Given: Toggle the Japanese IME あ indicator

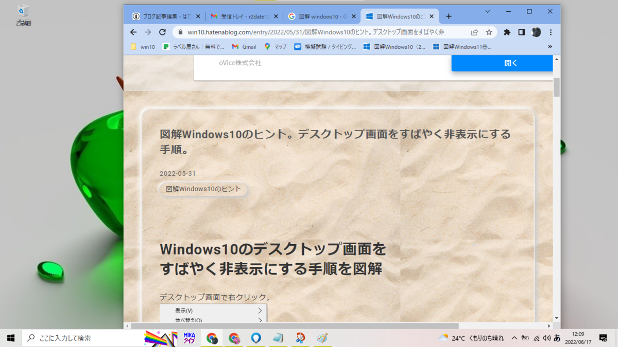Looking at the screenshot, I should 557,338.
